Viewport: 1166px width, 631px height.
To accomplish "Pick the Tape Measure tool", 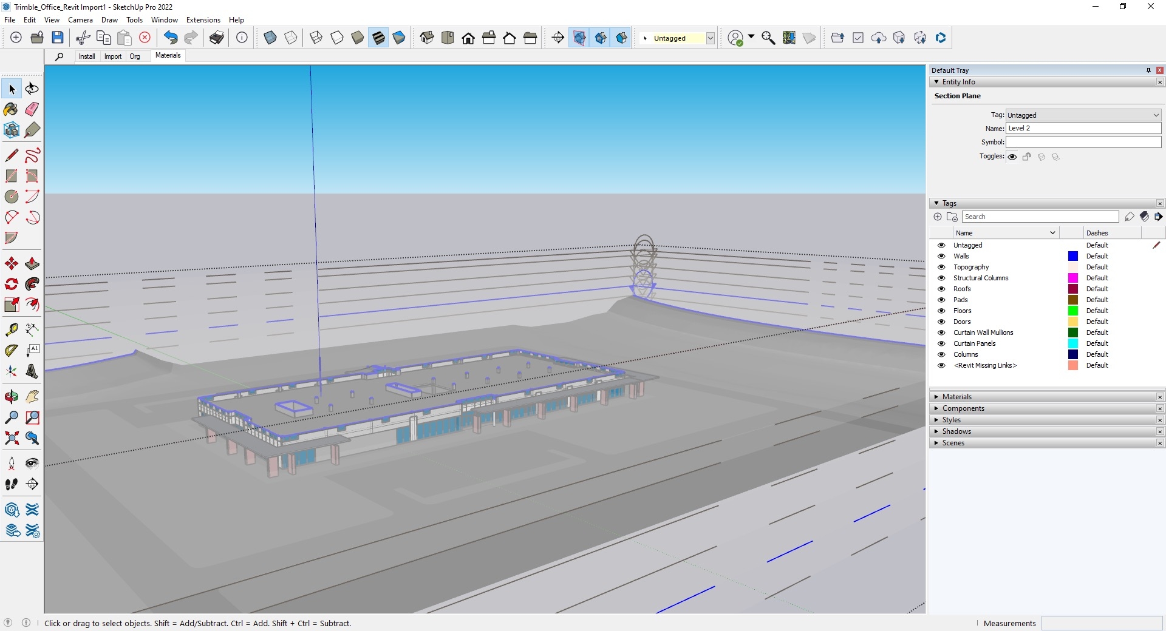I will (x=11, y=329).
